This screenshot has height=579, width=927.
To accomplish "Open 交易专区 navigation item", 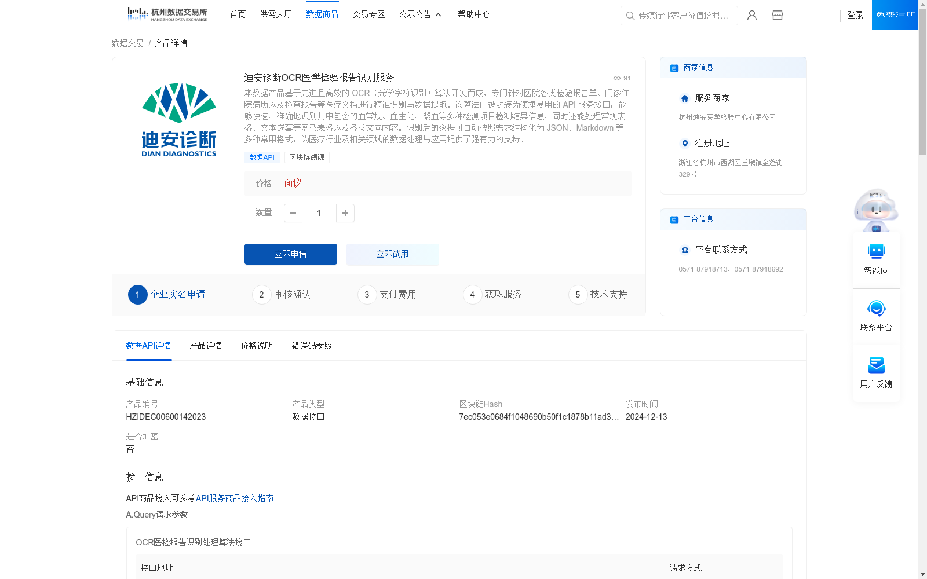I will (368, 14).
